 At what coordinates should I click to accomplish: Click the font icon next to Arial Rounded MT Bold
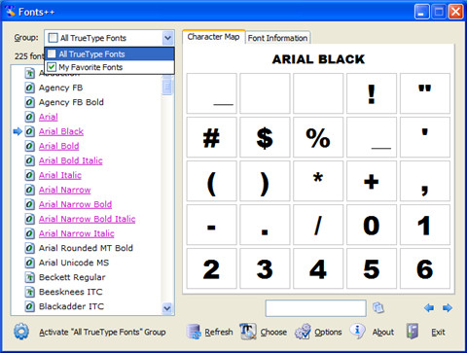29,248
